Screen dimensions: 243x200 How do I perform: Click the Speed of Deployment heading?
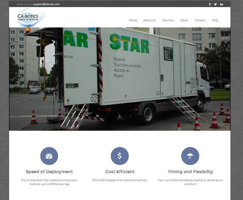pyautogui.click(x=49, y=171)
